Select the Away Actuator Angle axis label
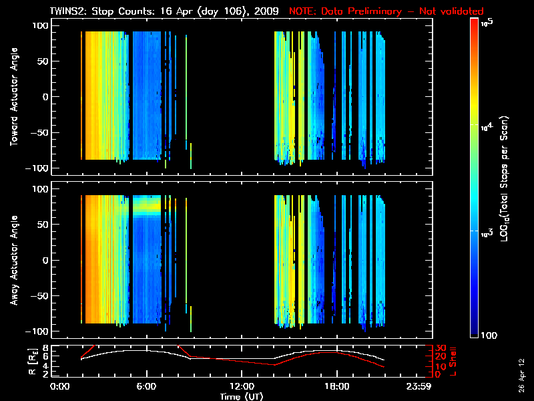534x401 pixels. (13, 260)
